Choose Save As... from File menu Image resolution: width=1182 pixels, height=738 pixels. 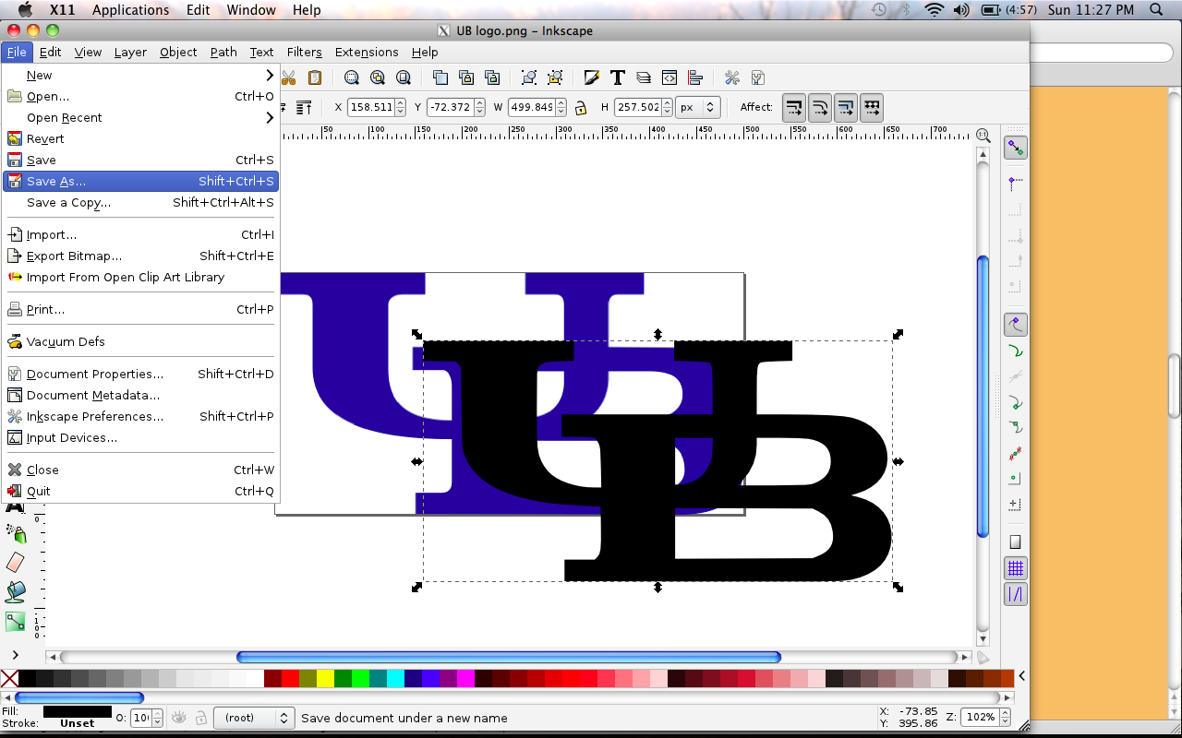(140, 182)
